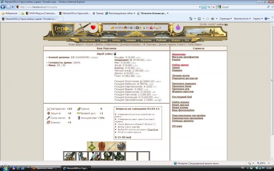Open the Рейтинг game menu tab
The image size is (274, 171).
tap(161, 40)
